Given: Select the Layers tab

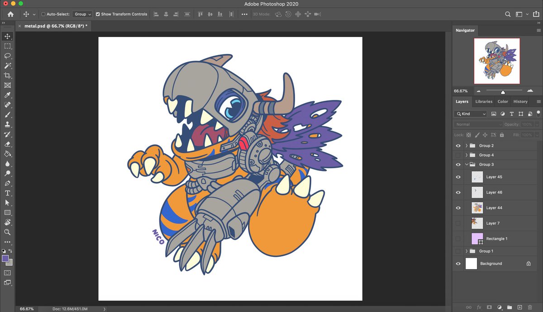Looking at the screenshot, I should point(462,101).
